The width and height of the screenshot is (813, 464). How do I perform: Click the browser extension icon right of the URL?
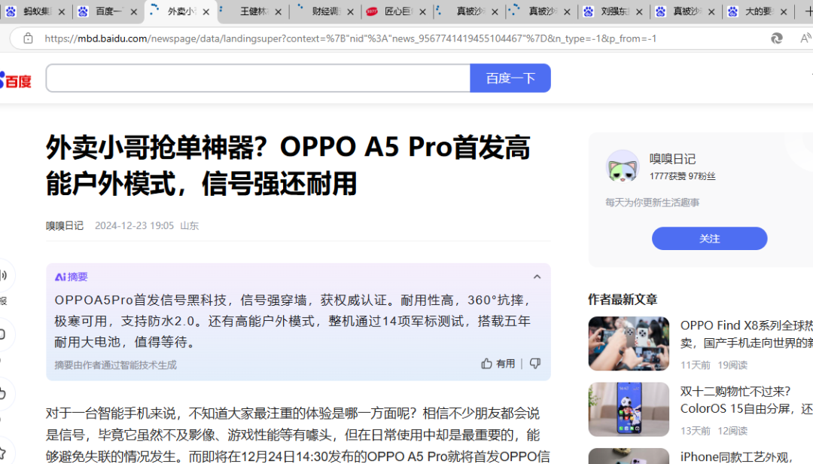tap(776, 38)
